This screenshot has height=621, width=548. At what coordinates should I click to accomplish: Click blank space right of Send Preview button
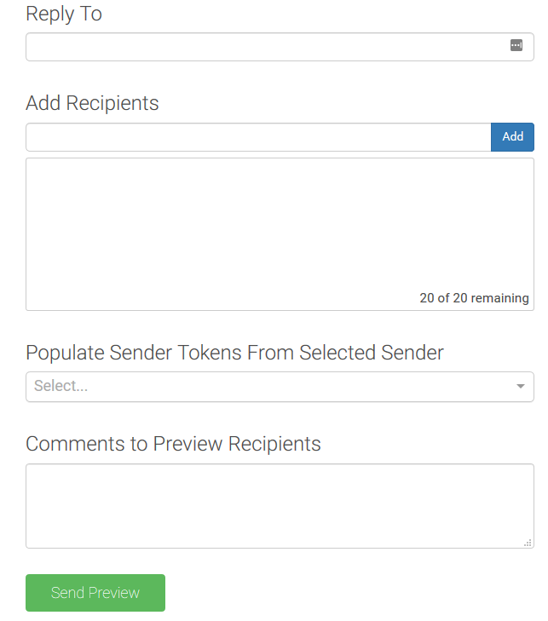coord(341,593)
